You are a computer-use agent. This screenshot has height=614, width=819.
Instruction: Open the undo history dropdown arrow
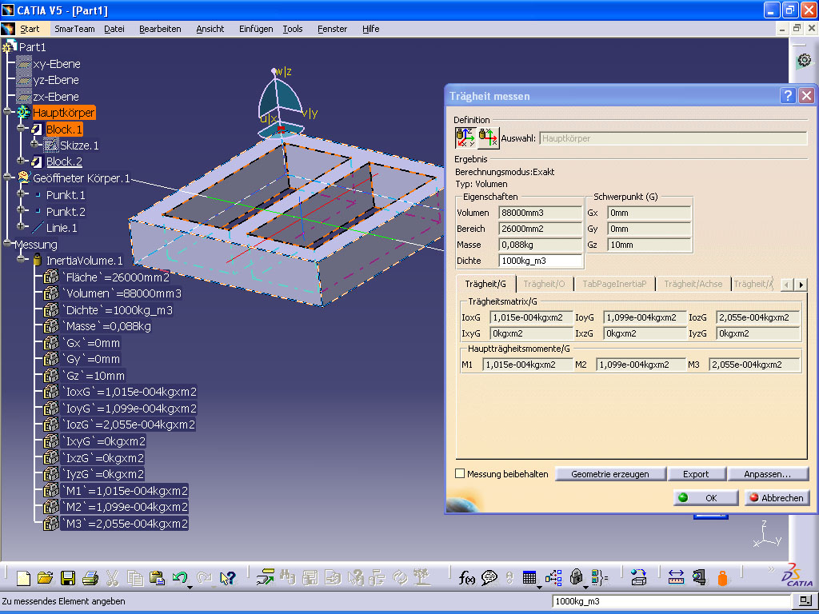(x=190, y=587)
